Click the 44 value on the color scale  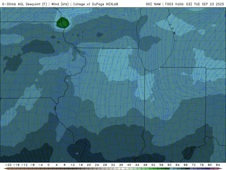[x=137, y=165]
